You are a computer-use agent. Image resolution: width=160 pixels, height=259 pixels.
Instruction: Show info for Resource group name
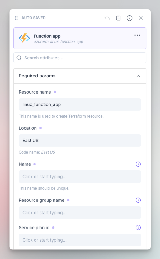point(138,200)
